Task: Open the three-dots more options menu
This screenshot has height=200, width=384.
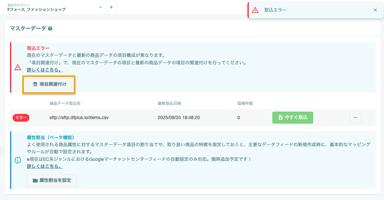Action: 355,118
